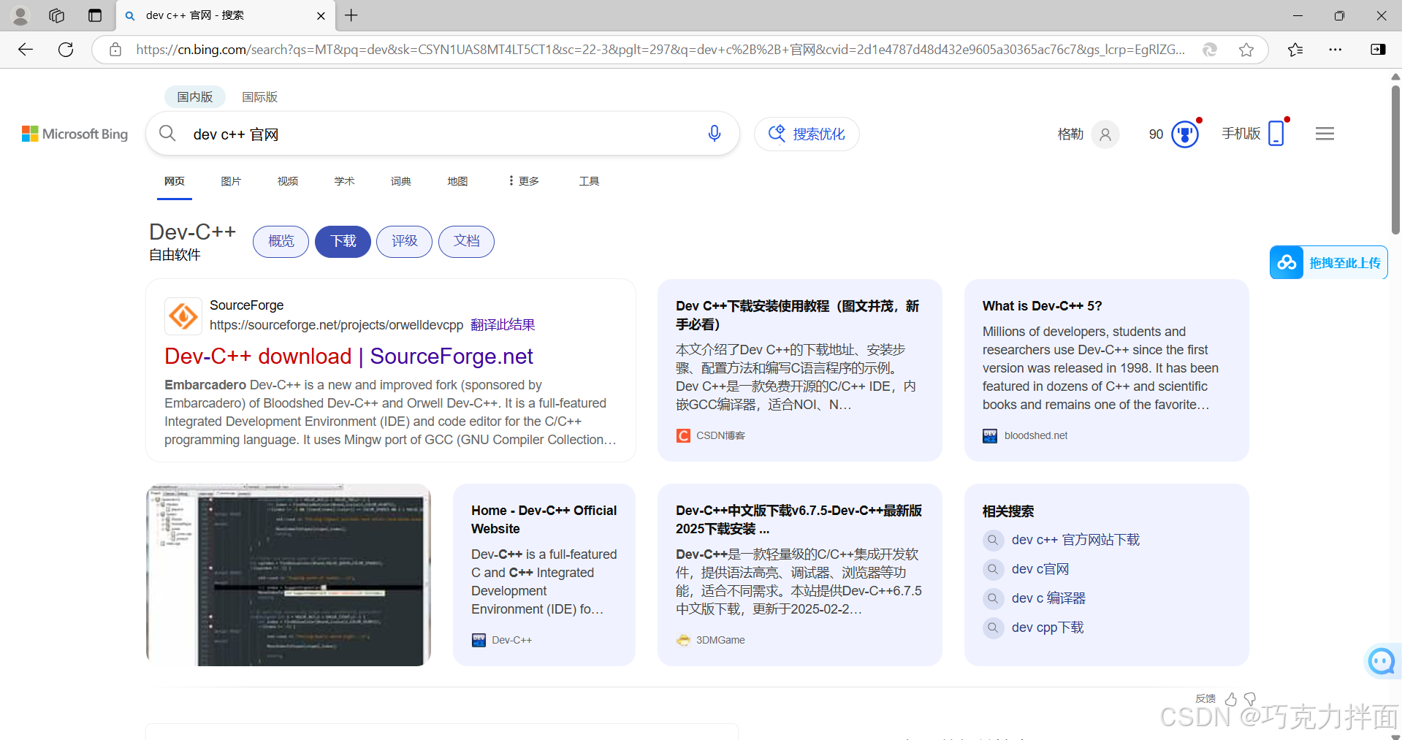The width and height of the screenshot is (1402, 740).
Task: Open a new browser tab
Action: click(x=351, y=15)
